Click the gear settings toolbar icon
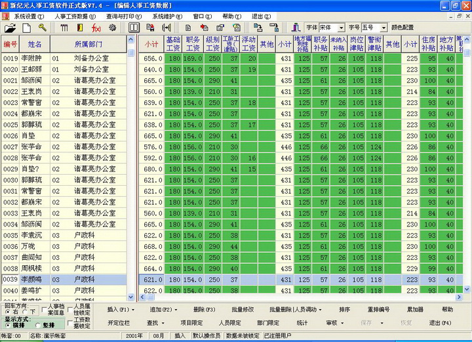Image resolution: width=472 pixels, height=342 pixels. click(x=112, y=28)
